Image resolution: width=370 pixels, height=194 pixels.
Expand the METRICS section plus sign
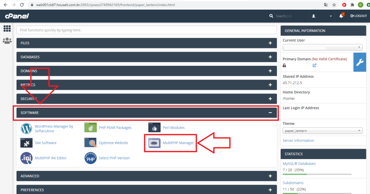tap(270, 85)
